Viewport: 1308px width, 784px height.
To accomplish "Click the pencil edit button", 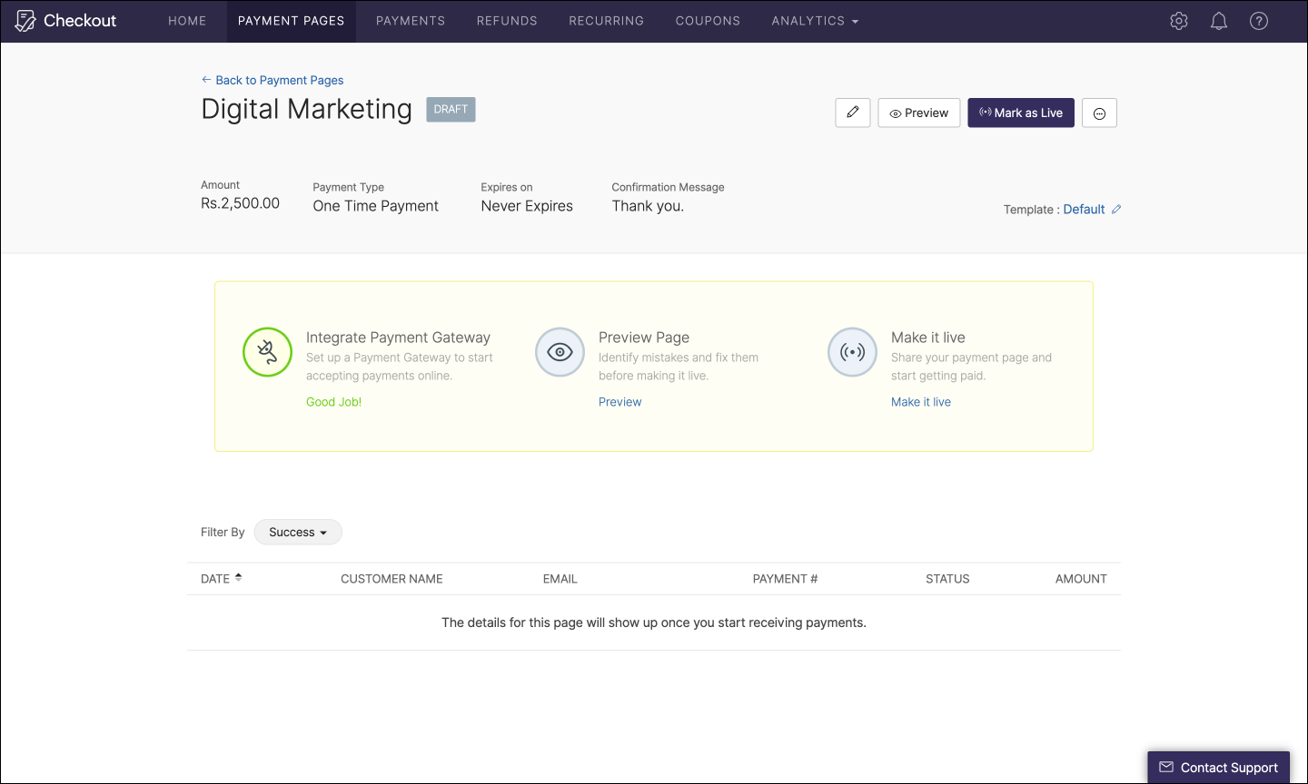I will pos(853,113).
